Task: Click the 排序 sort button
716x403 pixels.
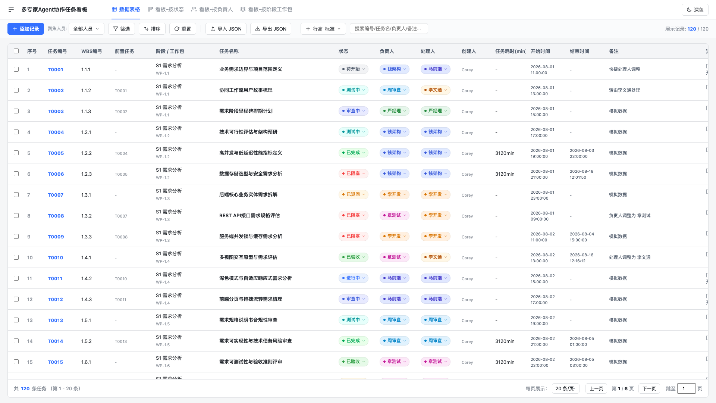Action: (152, 29)
